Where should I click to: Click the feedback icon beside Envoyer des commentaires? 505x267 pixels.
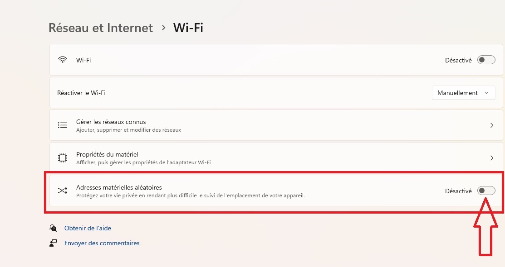click(x=54, y=243)
